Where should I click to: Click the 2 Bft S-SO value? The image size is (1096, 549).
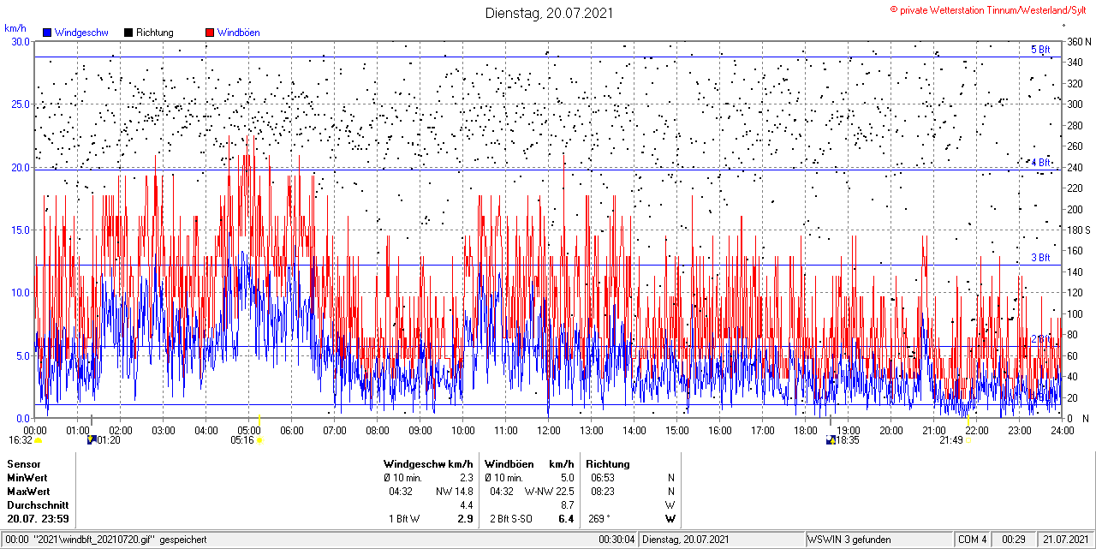click(x=510, y=518)
